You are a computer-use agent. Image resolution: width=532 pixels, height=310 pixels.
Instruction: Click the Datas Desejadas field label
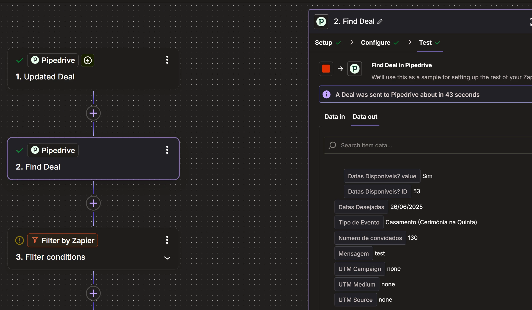click(x=361, y=207)
